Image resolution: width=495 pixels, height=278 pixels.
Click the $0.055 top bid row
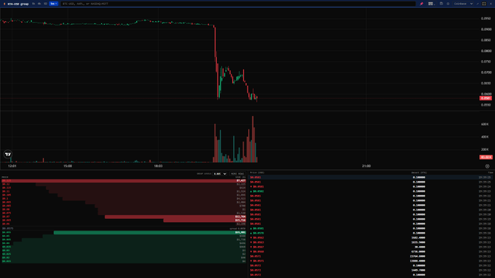click(124, 233)
